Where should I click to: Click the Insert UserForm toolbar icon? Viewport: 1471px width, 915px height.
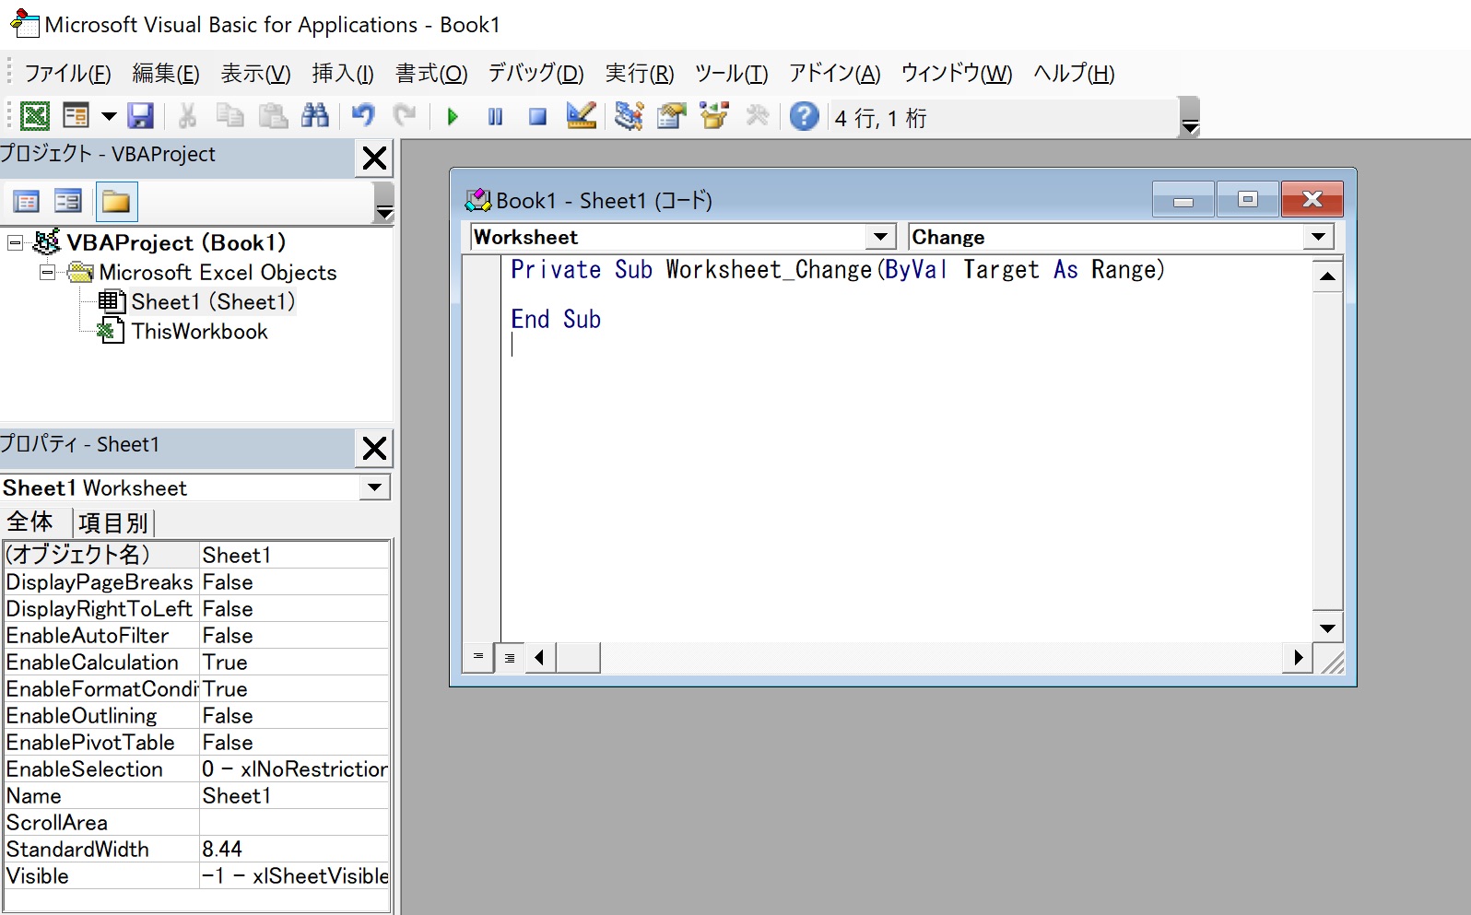76,116
